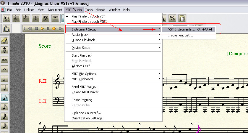Choose All Notes Off menu item

[113, 66]
